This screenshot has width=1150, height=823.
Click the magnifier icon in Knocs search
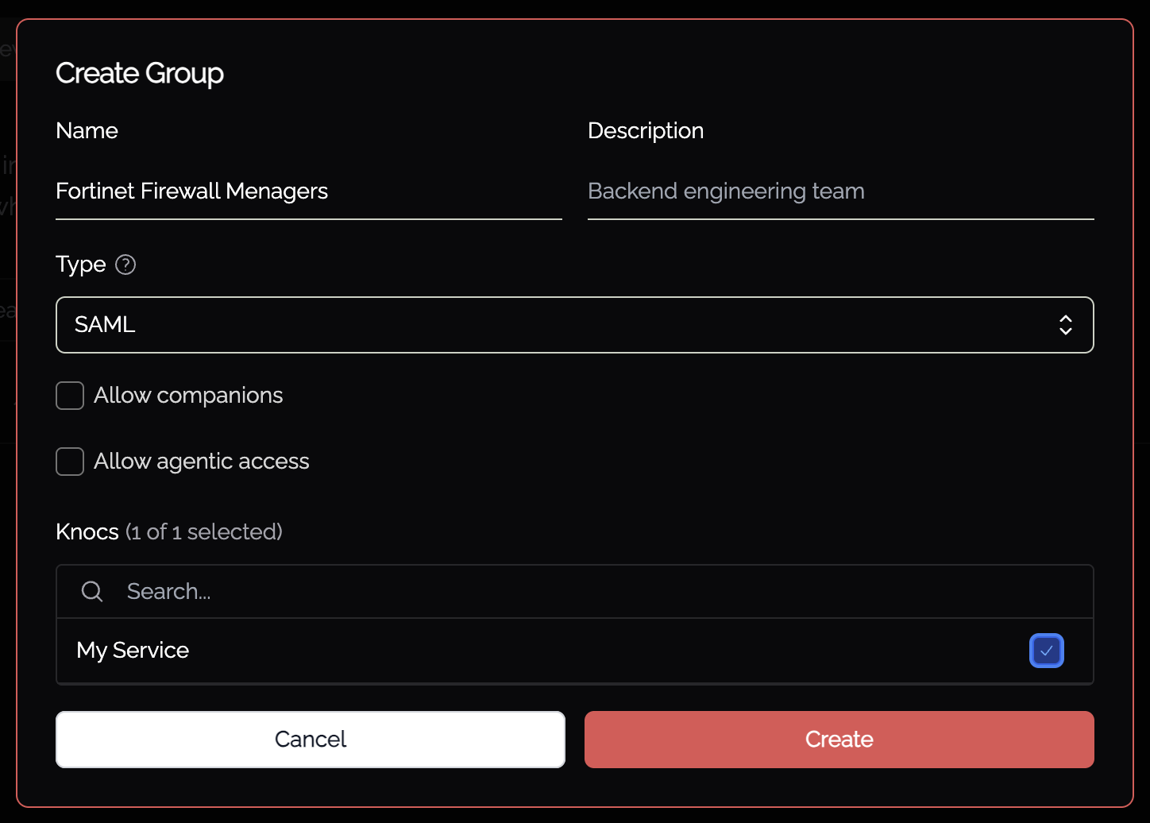tap(92, 591)
